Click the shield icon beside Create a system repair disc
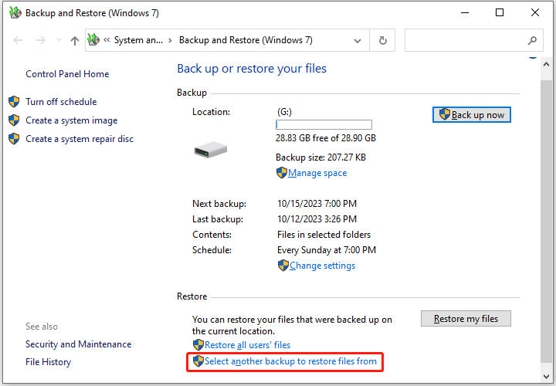The width and height of the screenshot is (556, 386). pyautogui.click(x=14, y=139)
